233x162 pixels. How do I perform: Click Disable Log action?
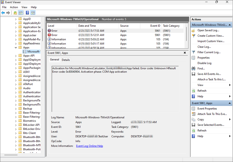pos(204,63)
